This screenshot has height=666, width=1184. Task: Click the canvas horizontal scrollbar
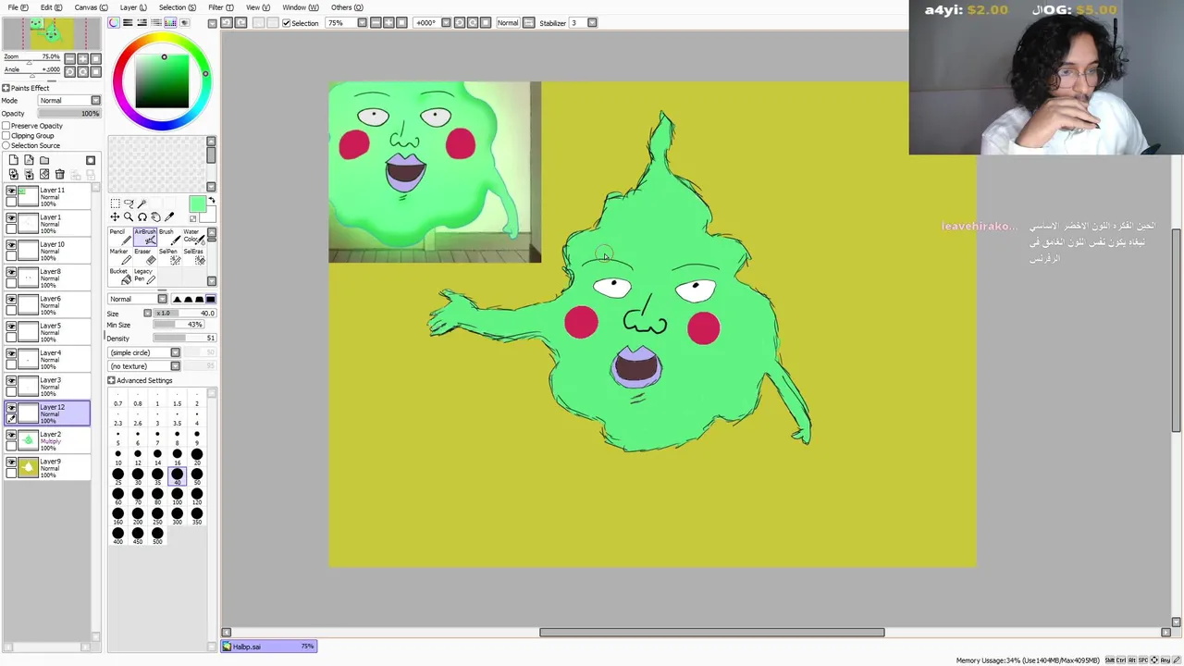711,633
